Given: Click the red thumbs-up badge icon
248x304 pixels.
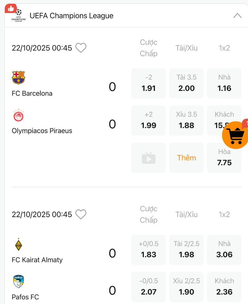Looking at the screenshot, I should click(x=11, y=8).
